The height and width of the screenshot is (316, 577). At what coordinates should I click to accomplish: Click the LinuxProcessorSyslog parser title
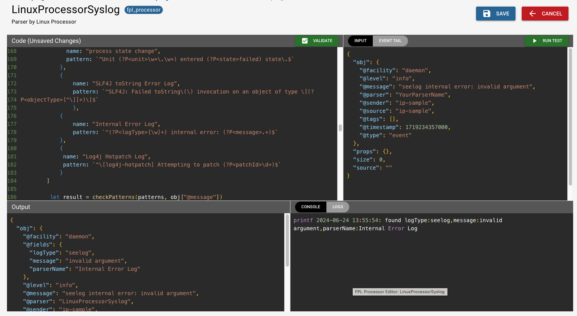66,9
